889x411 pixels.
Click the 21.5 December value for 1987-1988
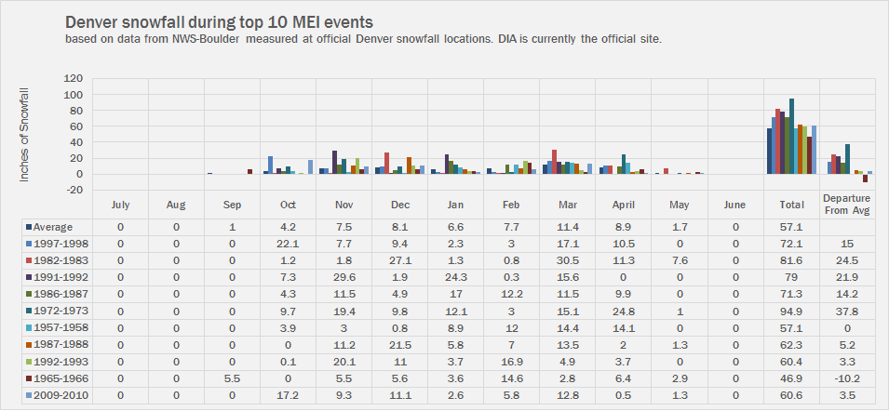pyautogui.click(x=399, y=344)
